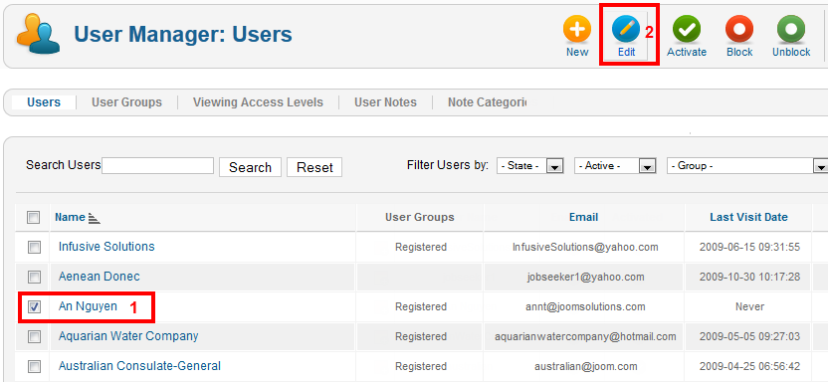Sort by Last Visit Date header
This screenshot has height=382, width=828.
coord(748,218)
